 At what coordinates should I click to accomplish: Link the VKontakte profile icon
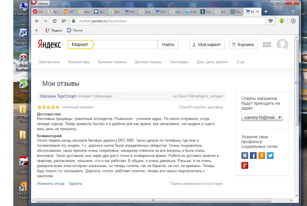245,155
